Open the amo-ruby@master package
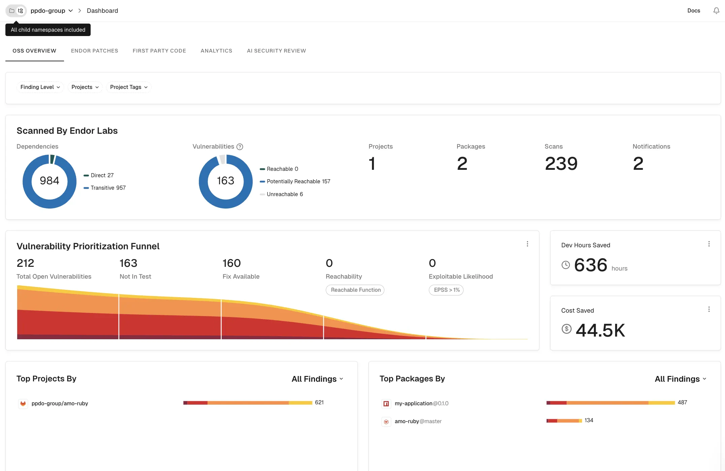The width and height of the screenshot is (725, 471). [418, 421]
